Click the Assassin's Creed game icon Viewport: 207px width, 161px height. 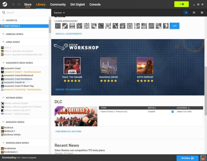tap(2, 68)
